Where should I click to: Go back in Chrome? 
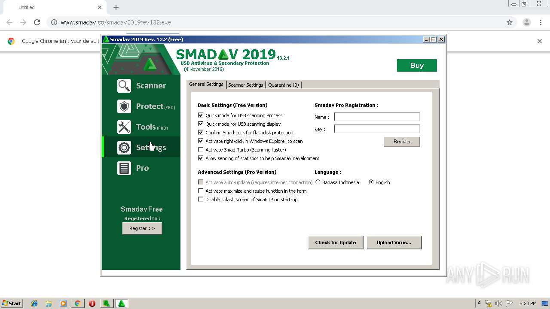9,22
